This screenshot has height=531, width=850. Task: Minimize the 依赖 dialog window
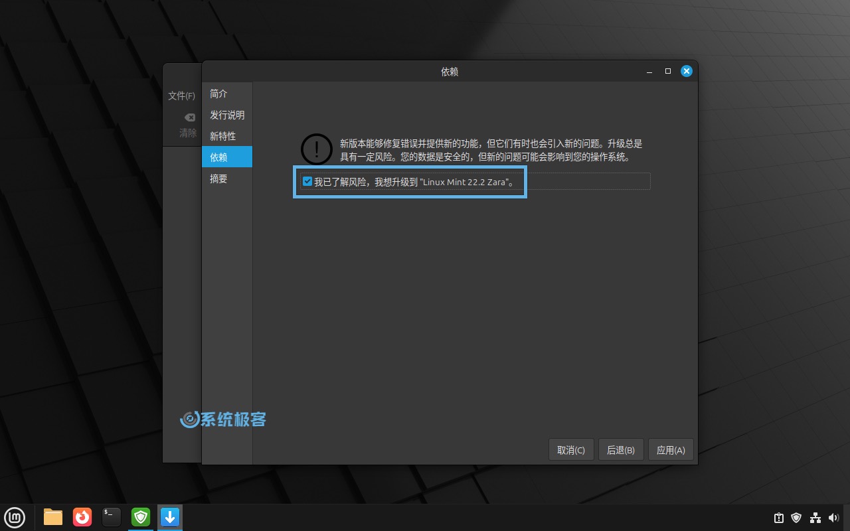(x=649, y=71)
